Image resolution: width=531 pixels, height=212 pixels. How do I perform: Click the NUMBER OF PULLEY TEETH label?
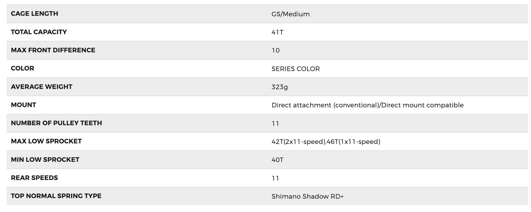tap(56, 123)
